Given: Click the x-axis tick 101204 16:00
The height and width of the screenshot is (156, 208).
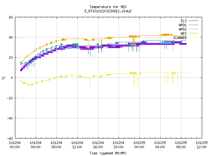Looking at the screenshot, I should (x=98, y=145).
